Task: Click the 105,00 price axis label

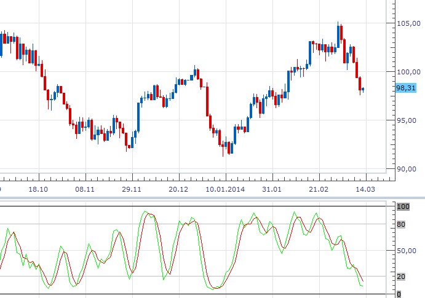Action: pos(409,23)
